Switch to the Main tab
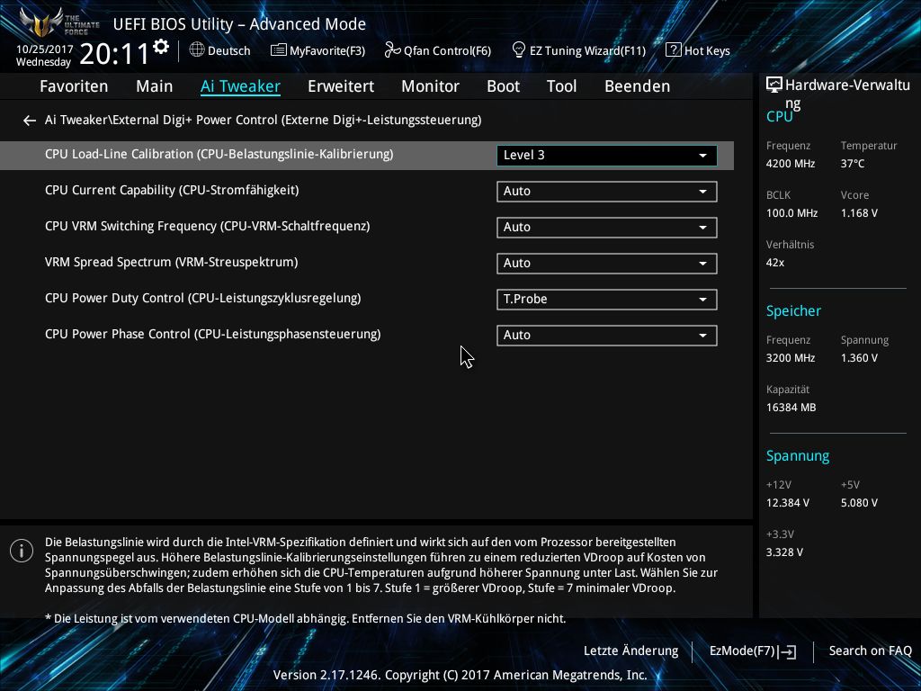The width and height of the screenshot is (921, 691). click(155, 86)
